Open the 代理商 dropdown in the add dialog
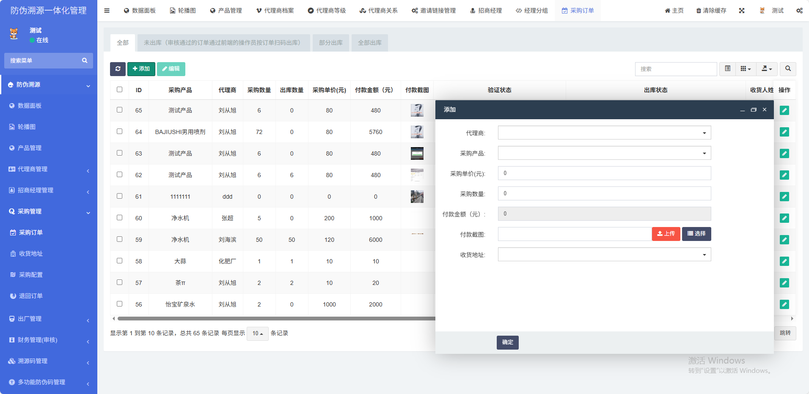This screenshot has width=809, height=394. [604, 133]
